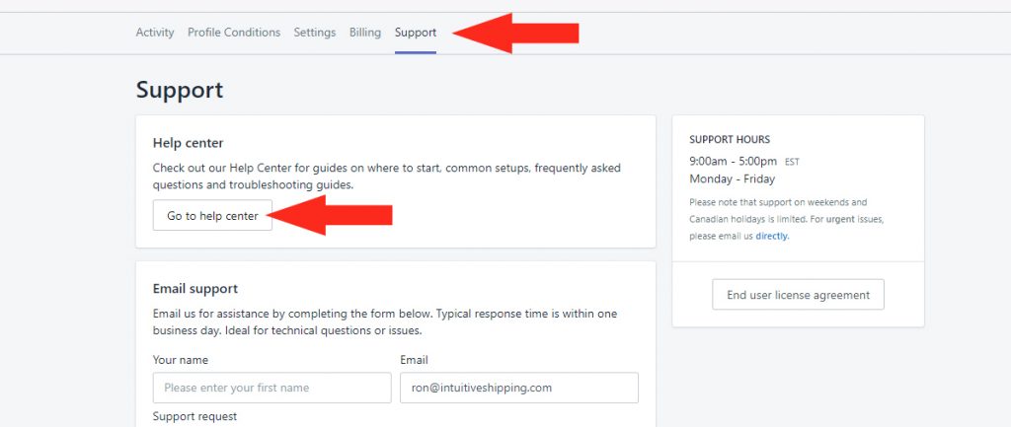Click the 'Your name' field label
This screenshot has width=1011, height=427.
181,360
